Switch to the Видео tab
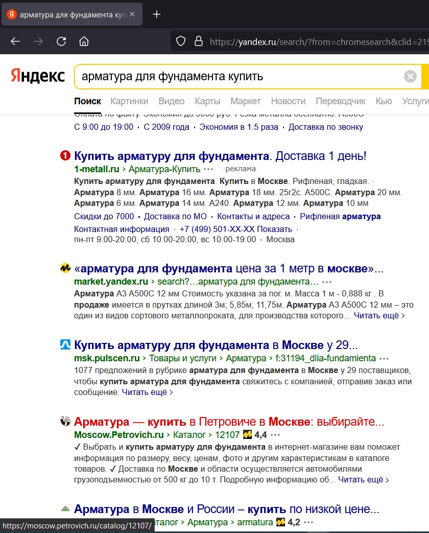429x533 pixels. pos(172,101)
